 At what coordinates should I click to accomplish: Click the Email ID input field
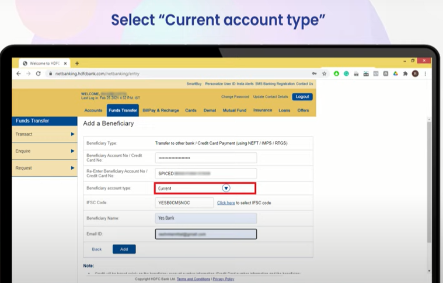(206, 234)
